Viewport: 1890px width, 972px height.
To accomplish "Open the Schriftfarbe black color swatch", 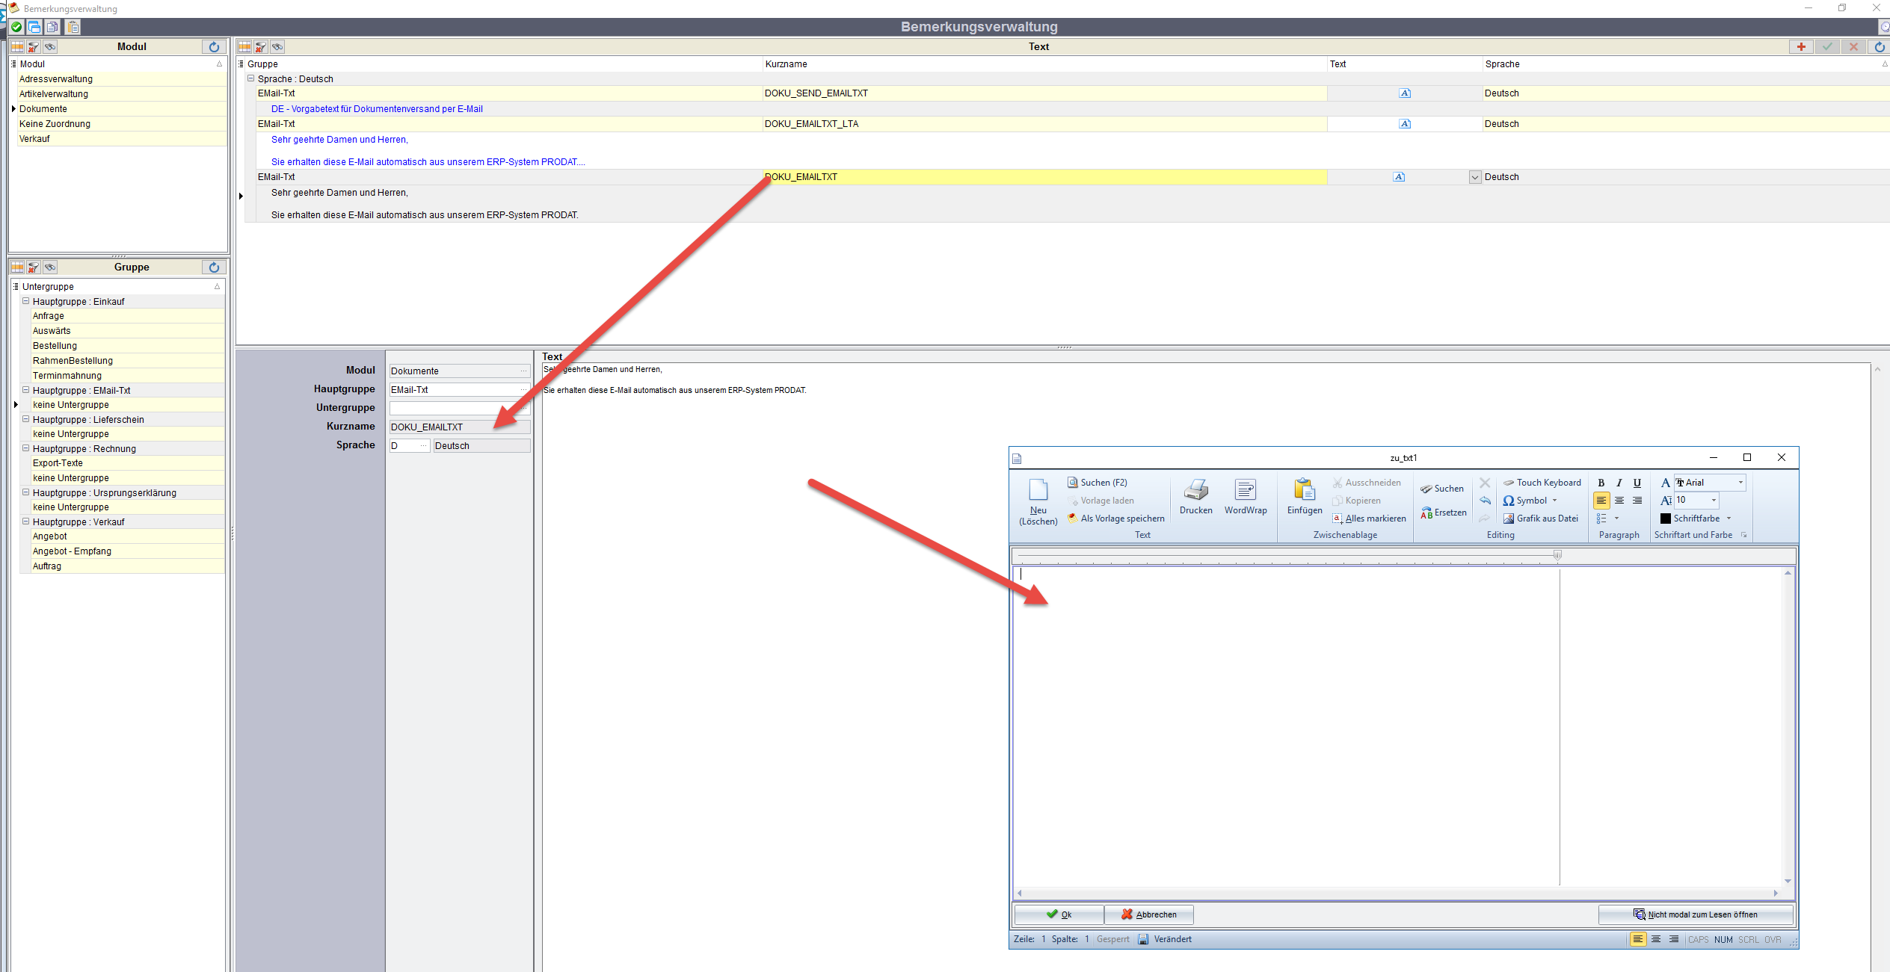I will tap(1665, 518).
